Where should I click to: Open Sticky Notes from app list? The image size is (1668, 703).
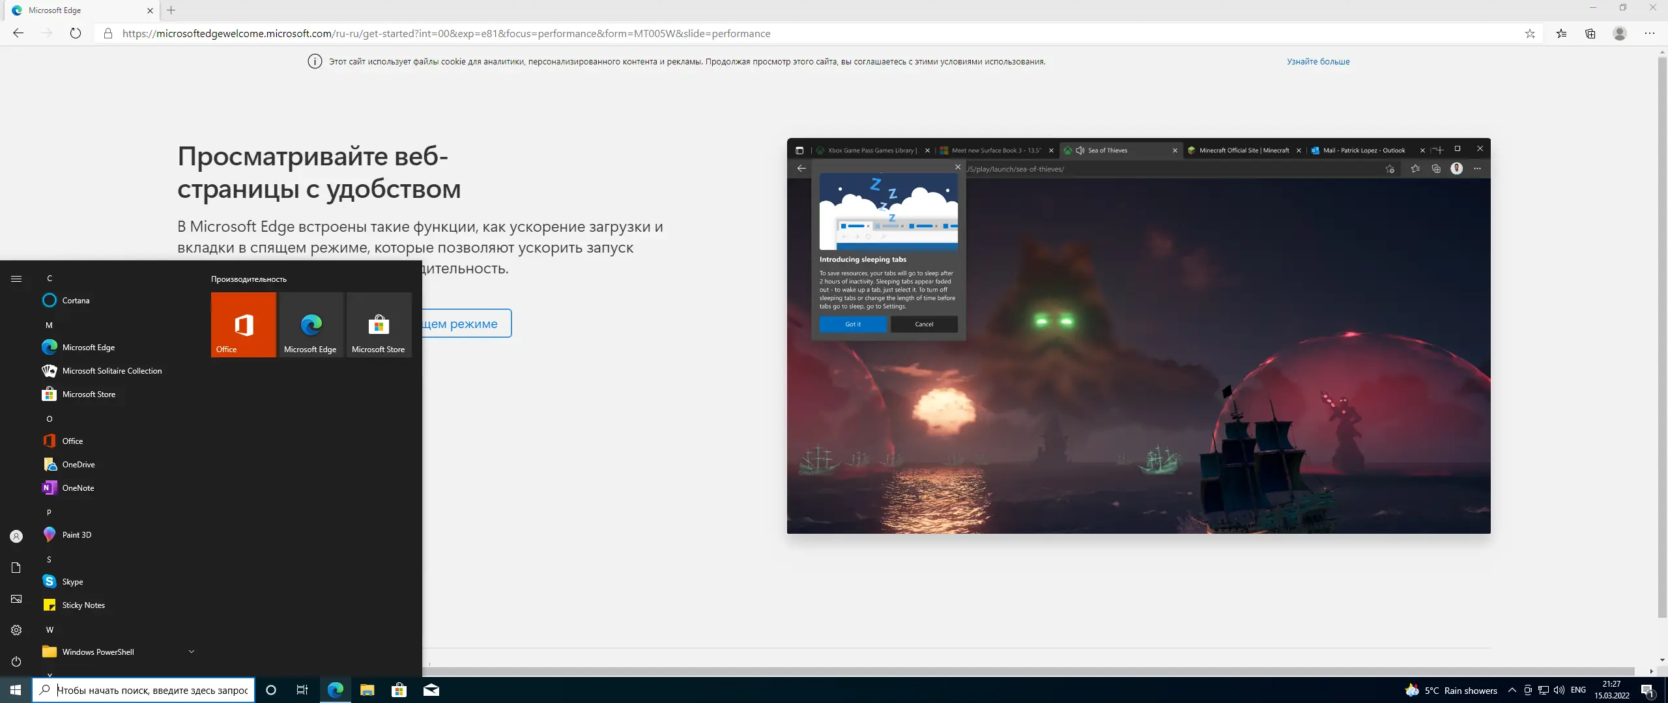tap(83, 605)
